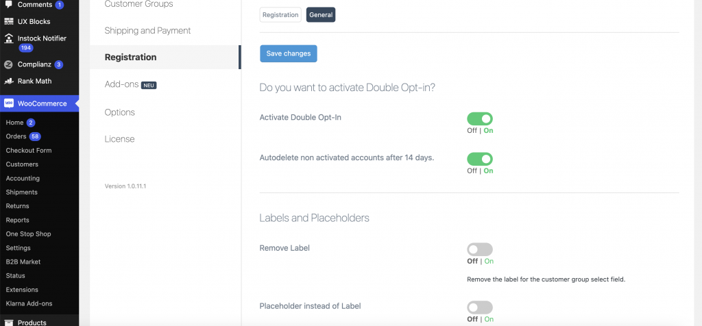Click the Complianz icon in sidebar
702x326 pixels.
pos(8,64)
